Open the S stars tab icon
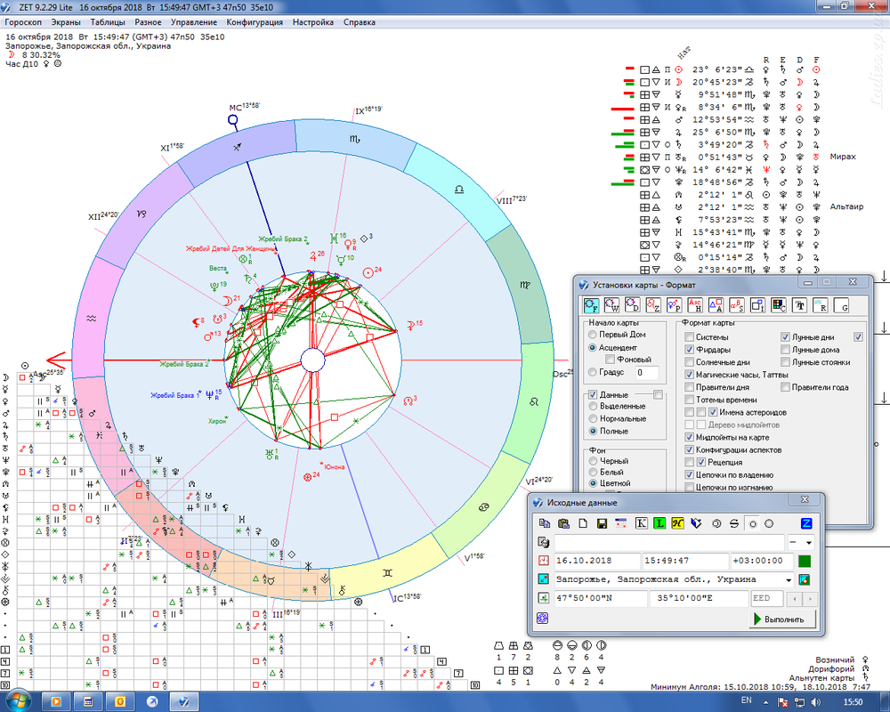 737,305
